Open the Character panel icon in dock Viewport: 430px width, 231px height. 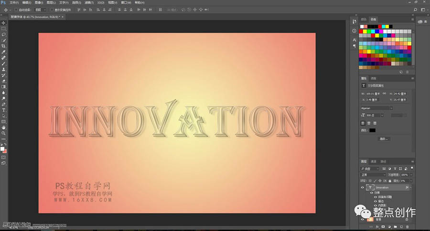click(355, 40)
